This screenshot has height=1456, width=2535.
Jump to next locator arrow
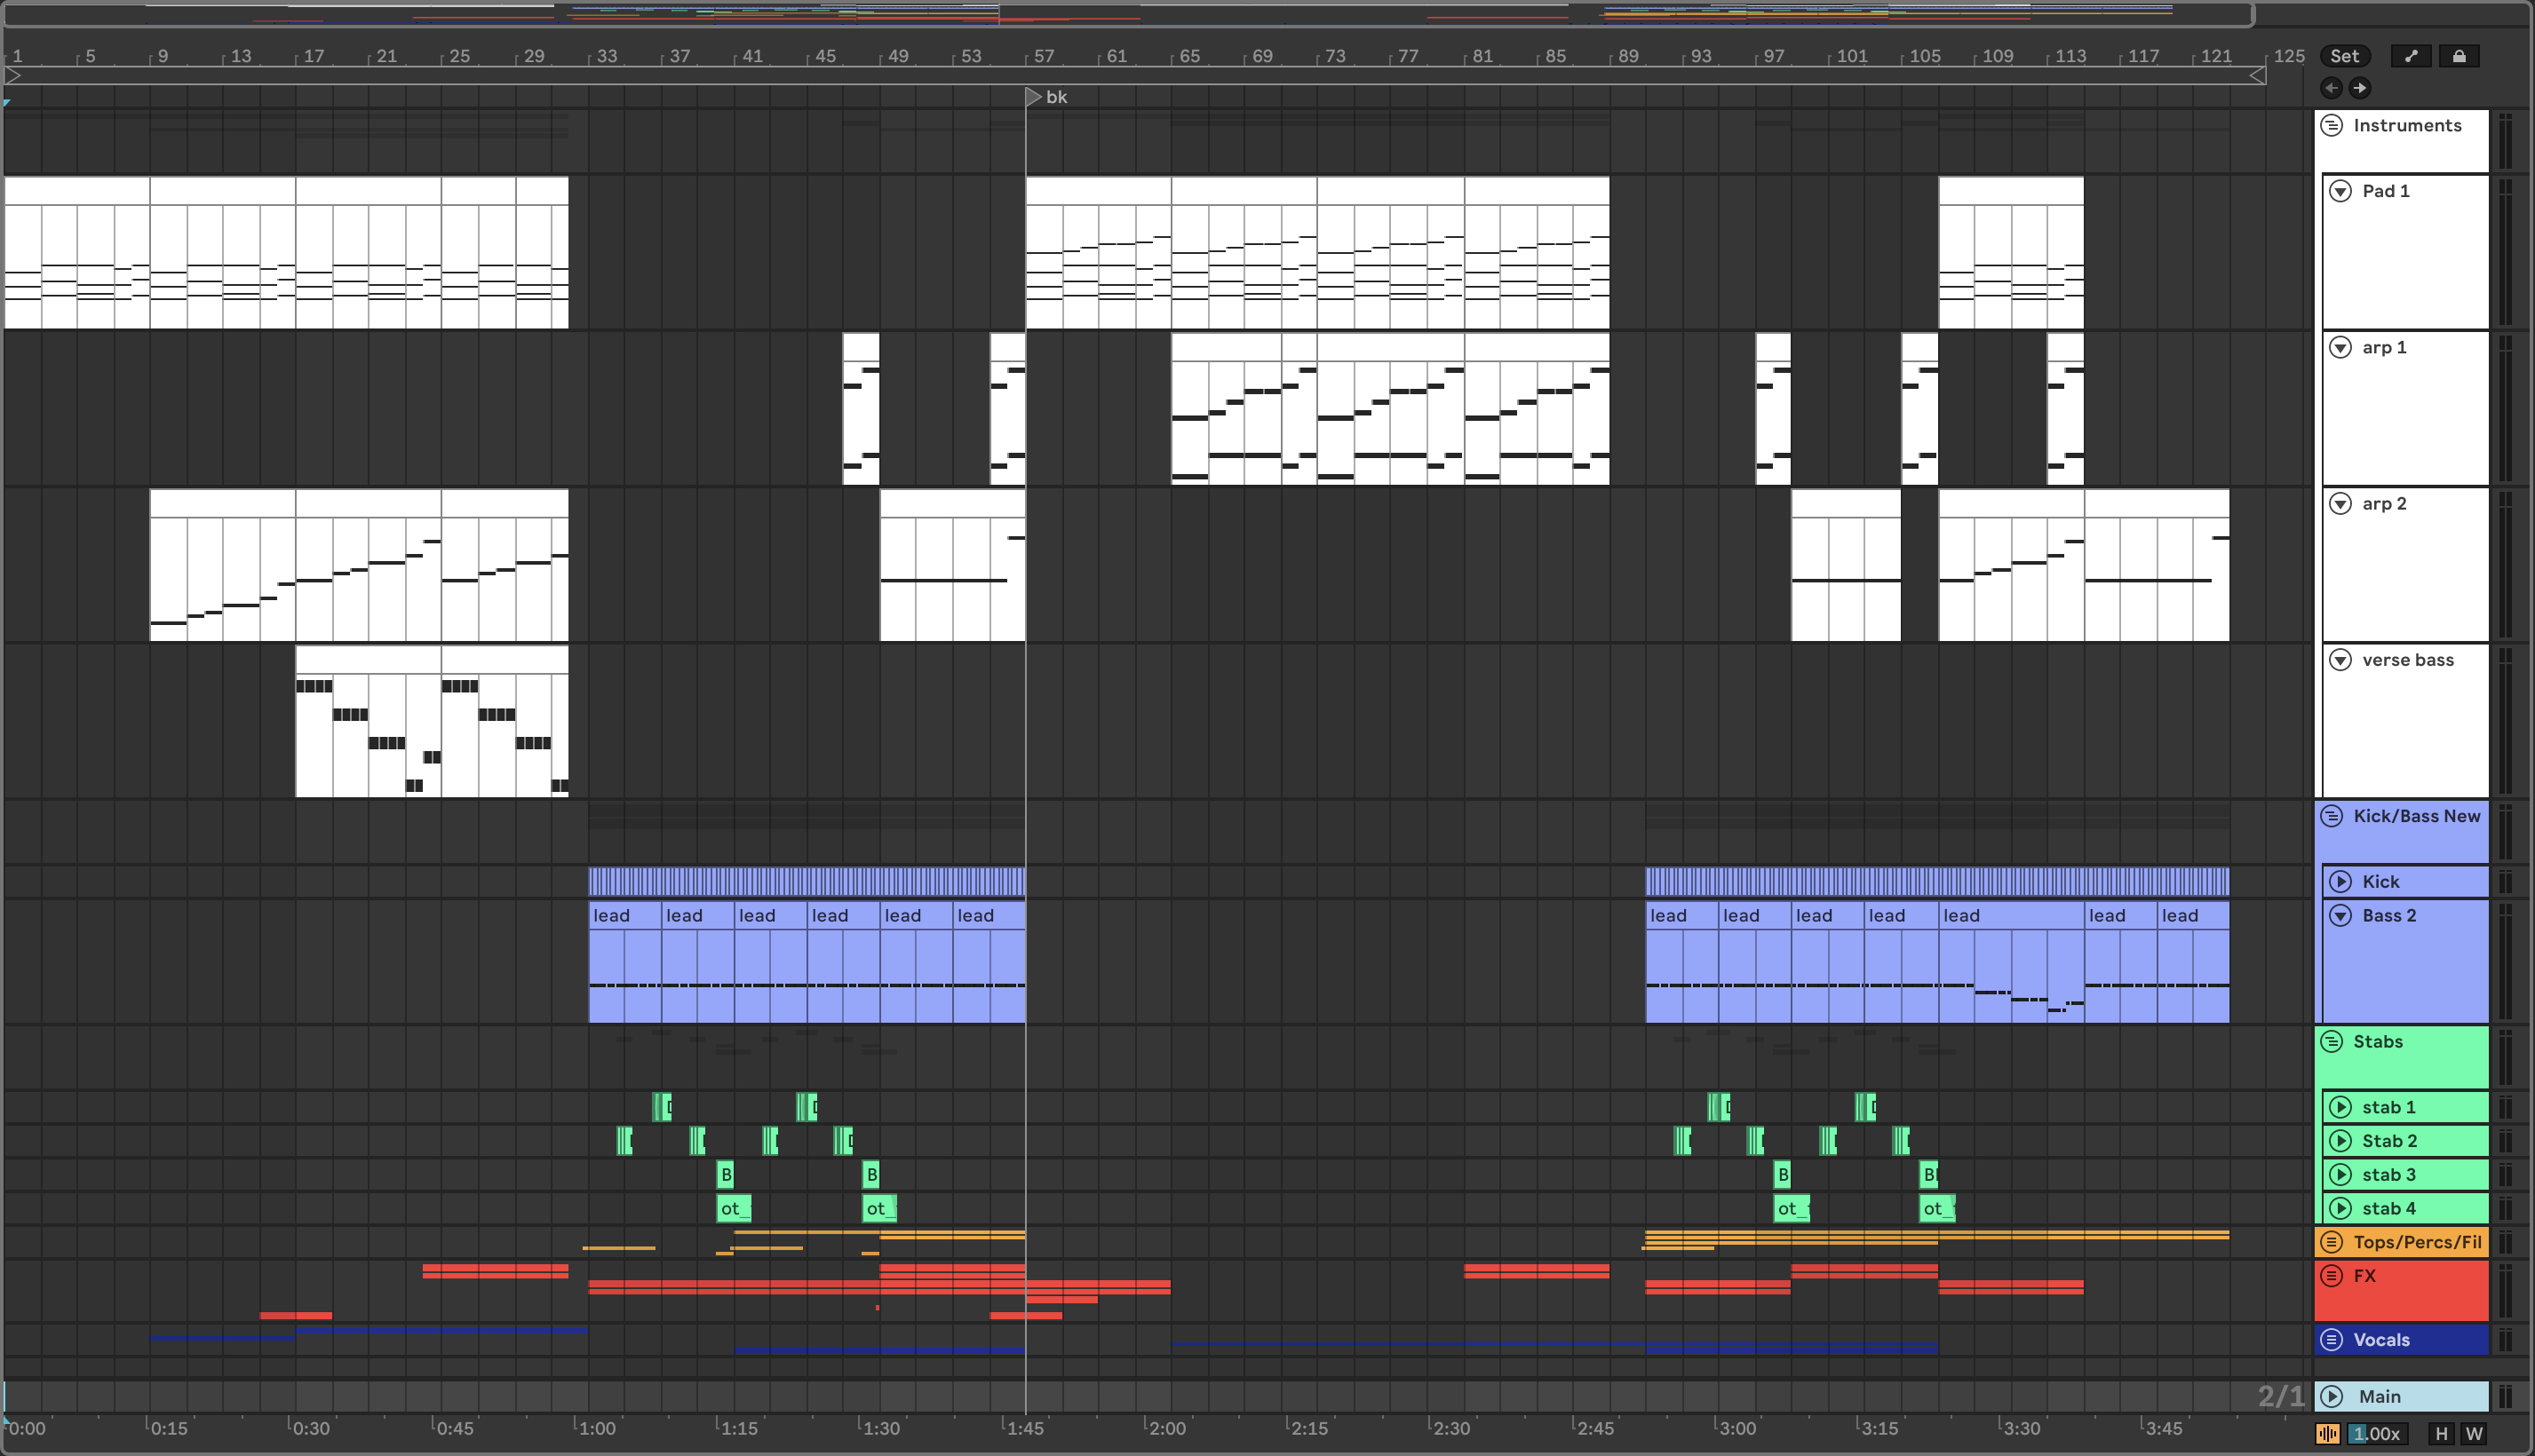tap(2360, 88)
